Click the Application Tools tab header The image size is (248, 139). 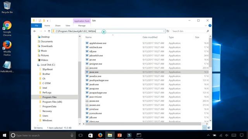pyautogui.click(x=82, y=21)
